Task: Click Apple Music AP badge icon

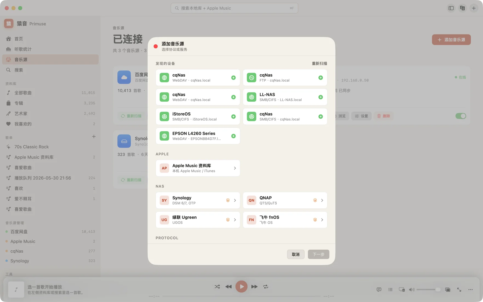Action: (x=164, y=168)
